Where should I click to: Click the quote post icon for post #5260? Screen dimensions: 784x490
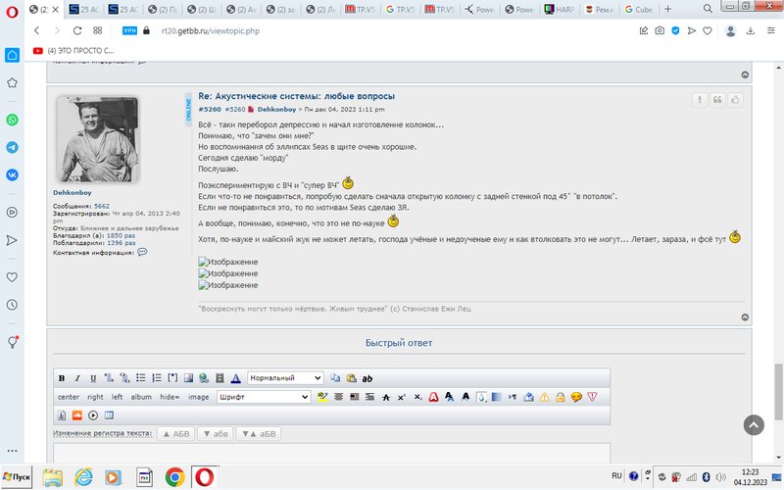(717, 100)
